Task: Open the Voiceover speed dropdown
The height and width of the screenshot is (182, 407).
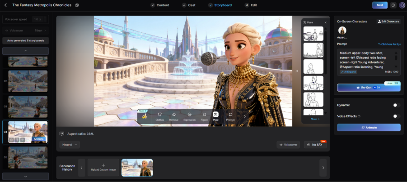Action: tap(40, 19)
